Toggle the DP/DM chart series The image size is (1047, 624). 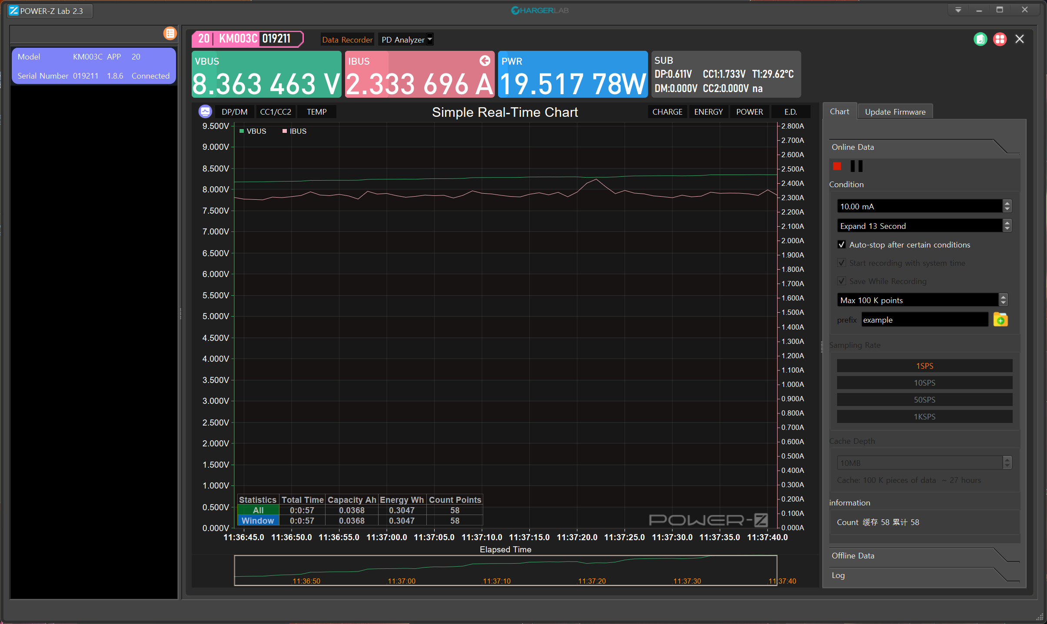234,112
